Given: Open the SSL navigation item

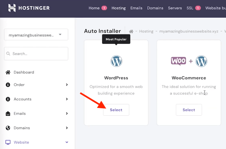Looking at the screenshot, I should pos(190,8).
